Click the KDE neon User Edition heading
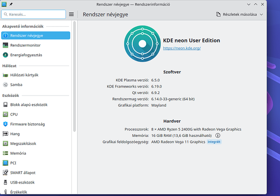The width and height of the screenshot is (280, 196). pyautogui.click(x=192, y=40)
